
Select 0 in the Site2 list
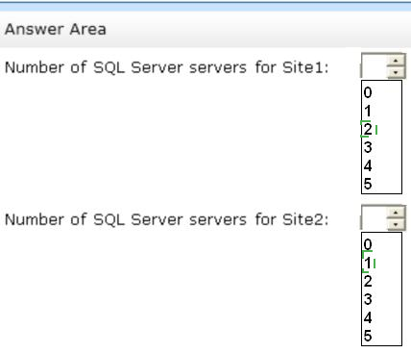coord(368,244)
